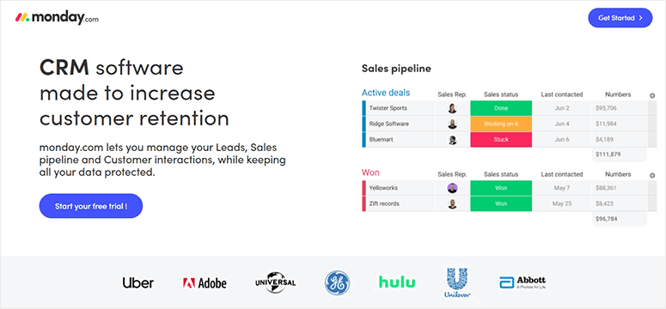This screenshot has width=666, height=309.
Task: Open the green Done status for Twister Sports
Action: coord(501,108)
